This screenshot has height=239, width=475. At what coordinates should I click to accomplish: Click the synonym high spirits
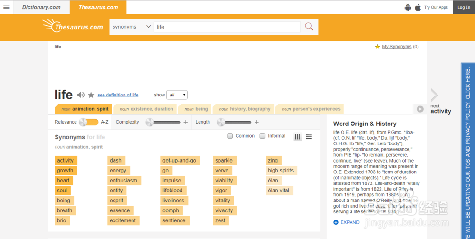click(x=281, y=171)
